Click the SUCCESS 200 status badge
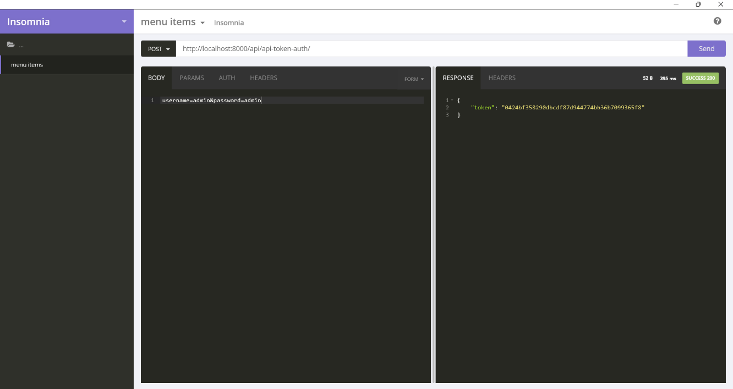 (700, 78)
